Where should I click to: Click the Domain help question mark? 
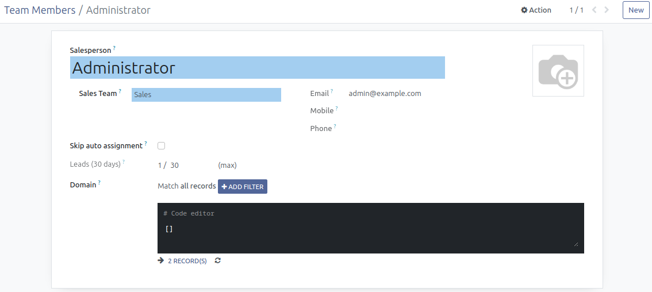[x=99, y=183]
